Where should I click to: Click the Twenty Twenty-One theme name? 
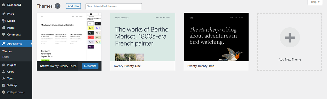[x=127, y=66]
